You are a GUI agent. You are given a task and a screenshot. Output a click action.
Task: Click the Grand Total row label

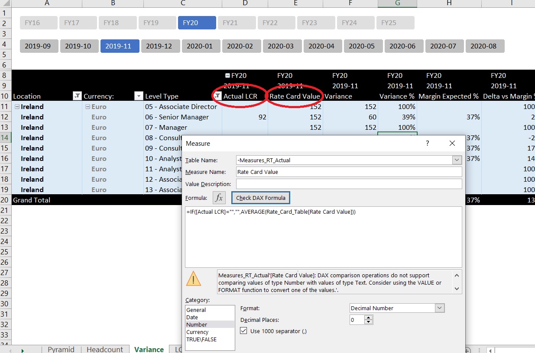(x=32, y=200)
